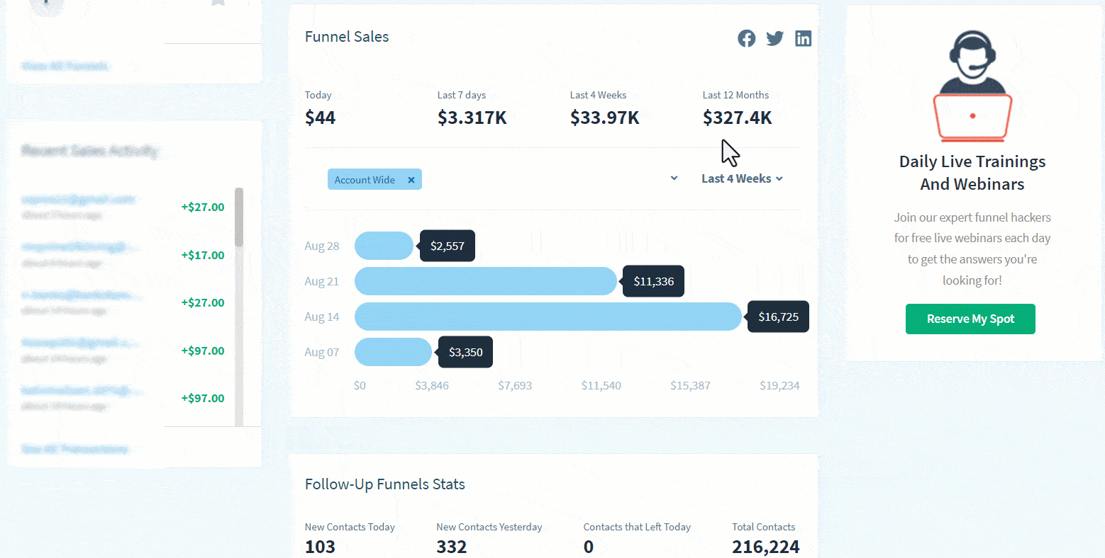The height and width of the screenshot is (558, 1105).
Task: Share Funnel Sales on Facebook
Action: pyautogui.click(x=746, y=39)
